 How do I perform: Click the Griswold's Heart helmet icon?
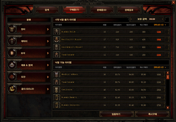click(x=56, y=47)
